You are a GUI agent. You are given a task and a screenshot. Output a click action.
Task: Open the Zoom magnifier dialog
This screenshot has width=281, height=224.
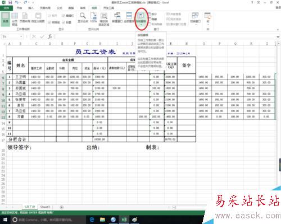coord(83,18)
